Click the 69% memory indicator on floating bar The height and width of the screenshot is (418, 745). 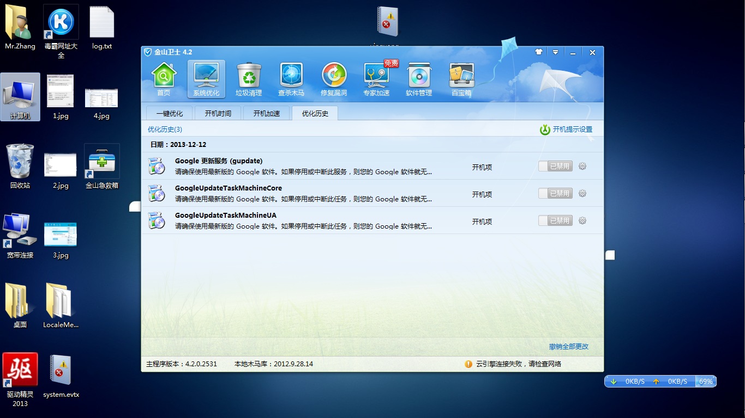tap(706, 382)
